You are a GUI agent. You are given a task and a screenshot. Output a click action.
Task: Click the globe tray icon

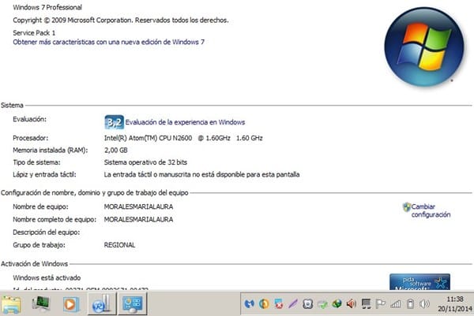pos(337,303)
